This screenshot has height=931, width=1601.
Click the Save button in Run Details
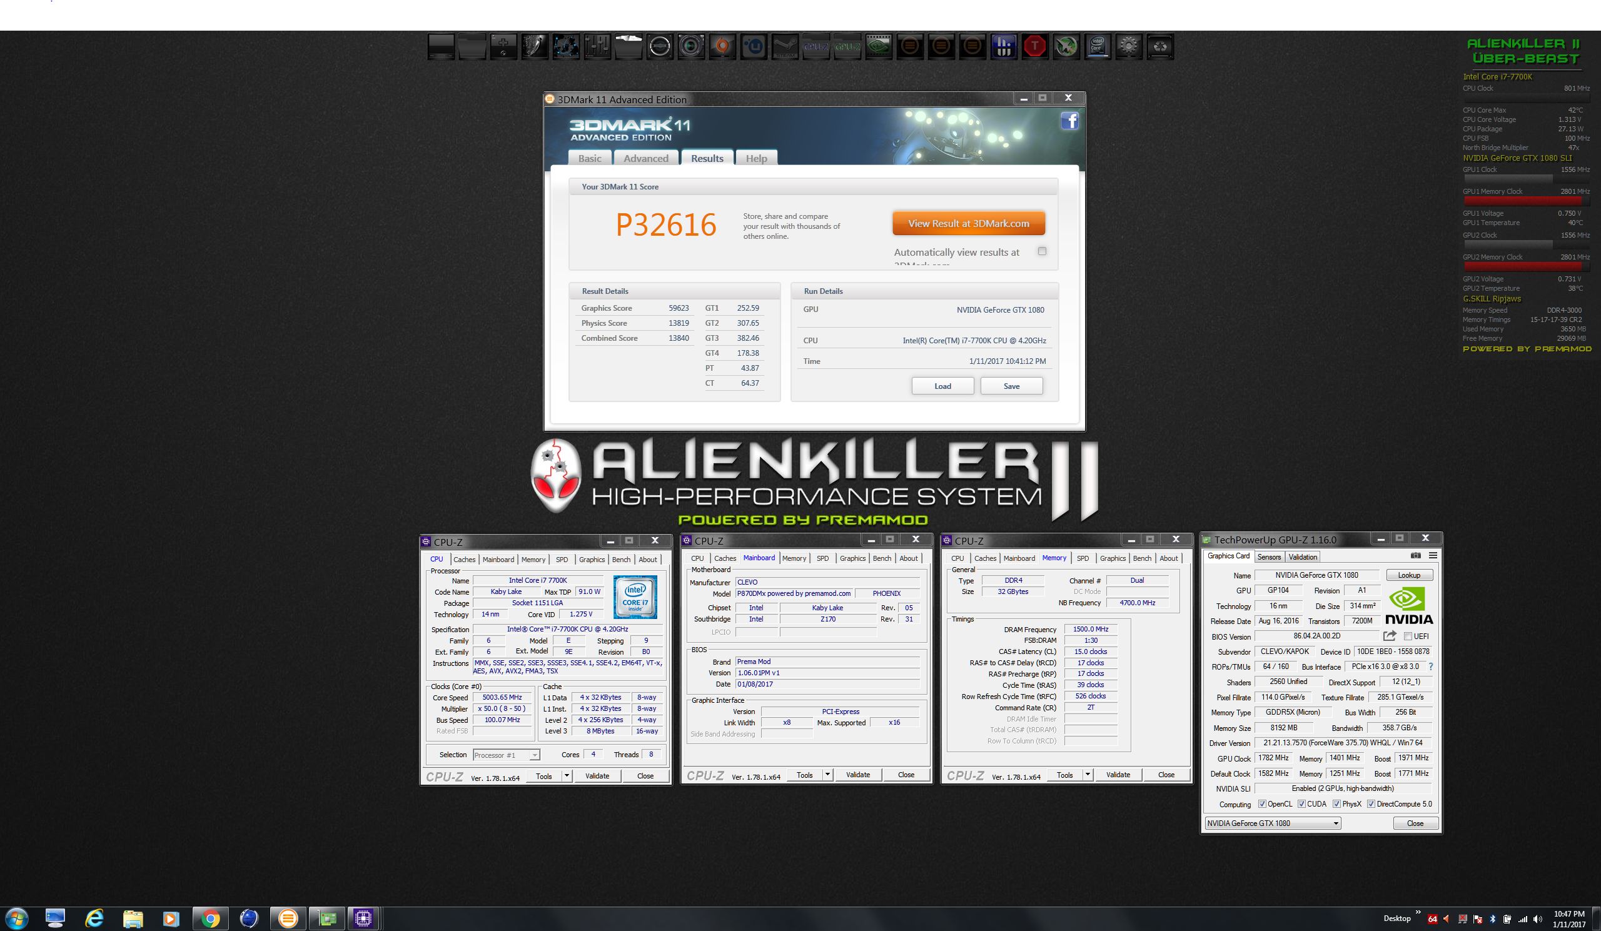coord(1011,386)
